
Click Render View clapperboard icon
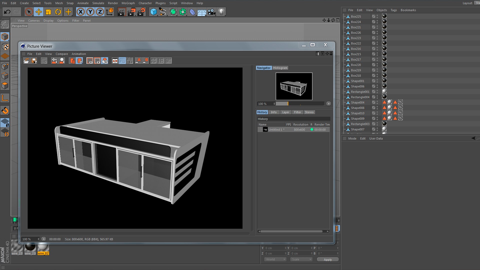(x=121, y=12)
